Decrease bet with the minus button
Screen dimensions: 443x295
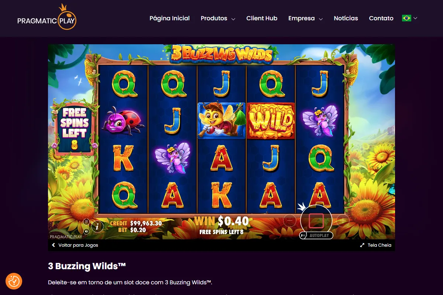point(290,221)
